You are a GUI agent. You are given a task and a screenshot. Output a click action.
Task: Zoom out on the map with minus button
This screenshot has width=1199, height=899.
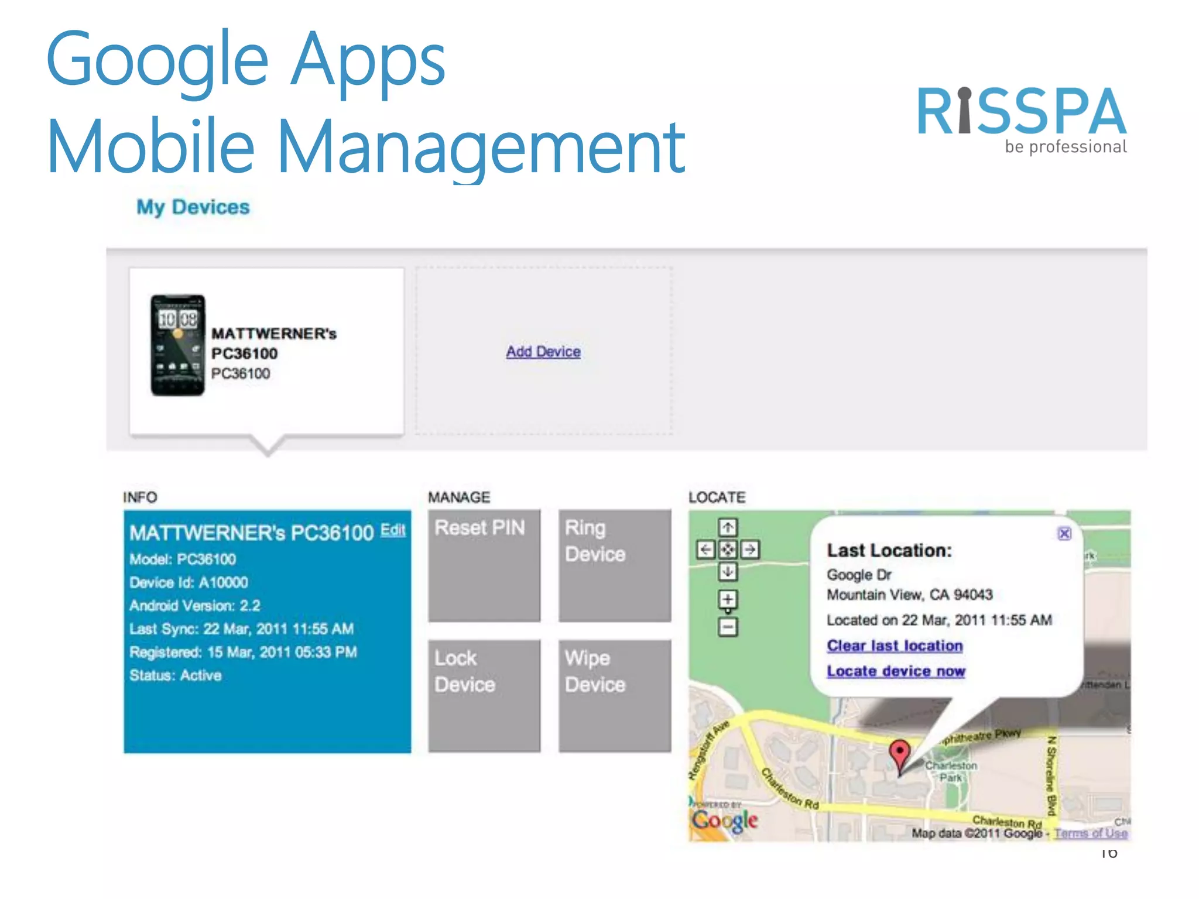point(727,627)
